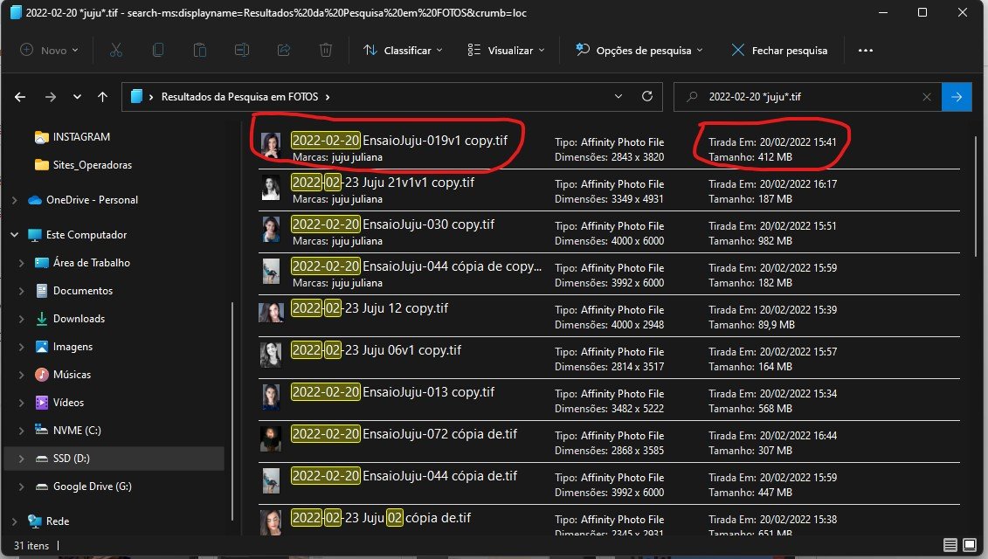Go up one folder level
The width and height of the screenshot is (988, 559).
103,97
